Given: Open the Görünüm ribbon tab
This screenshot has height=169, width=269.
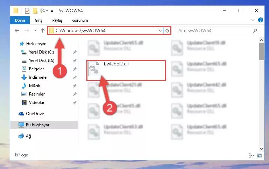Looking at the screenshot, I should pyautogui.click(x=80, y=20).
